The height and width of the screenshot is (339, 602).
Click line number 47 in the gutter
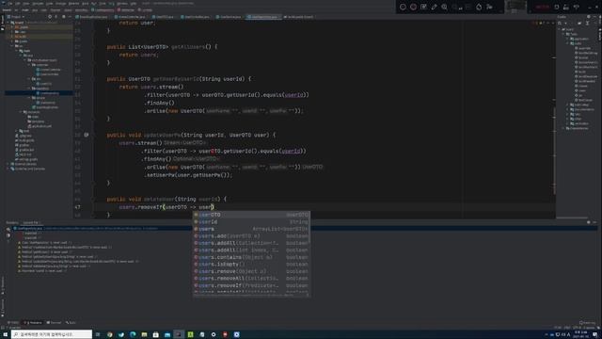coord(77,207)
